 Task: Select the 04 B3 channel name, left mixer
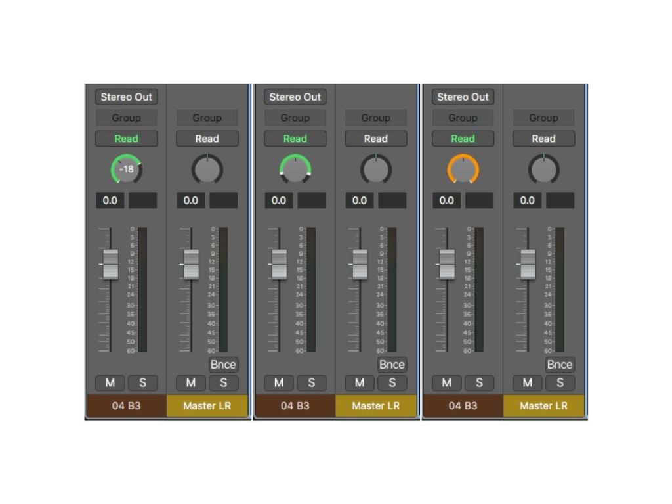127,406
